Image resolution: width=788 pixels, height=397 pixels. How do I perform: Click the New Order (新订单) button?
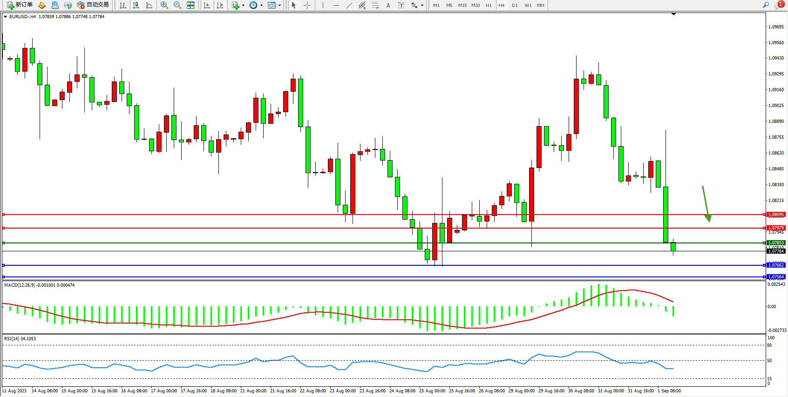tap(20, 5)
